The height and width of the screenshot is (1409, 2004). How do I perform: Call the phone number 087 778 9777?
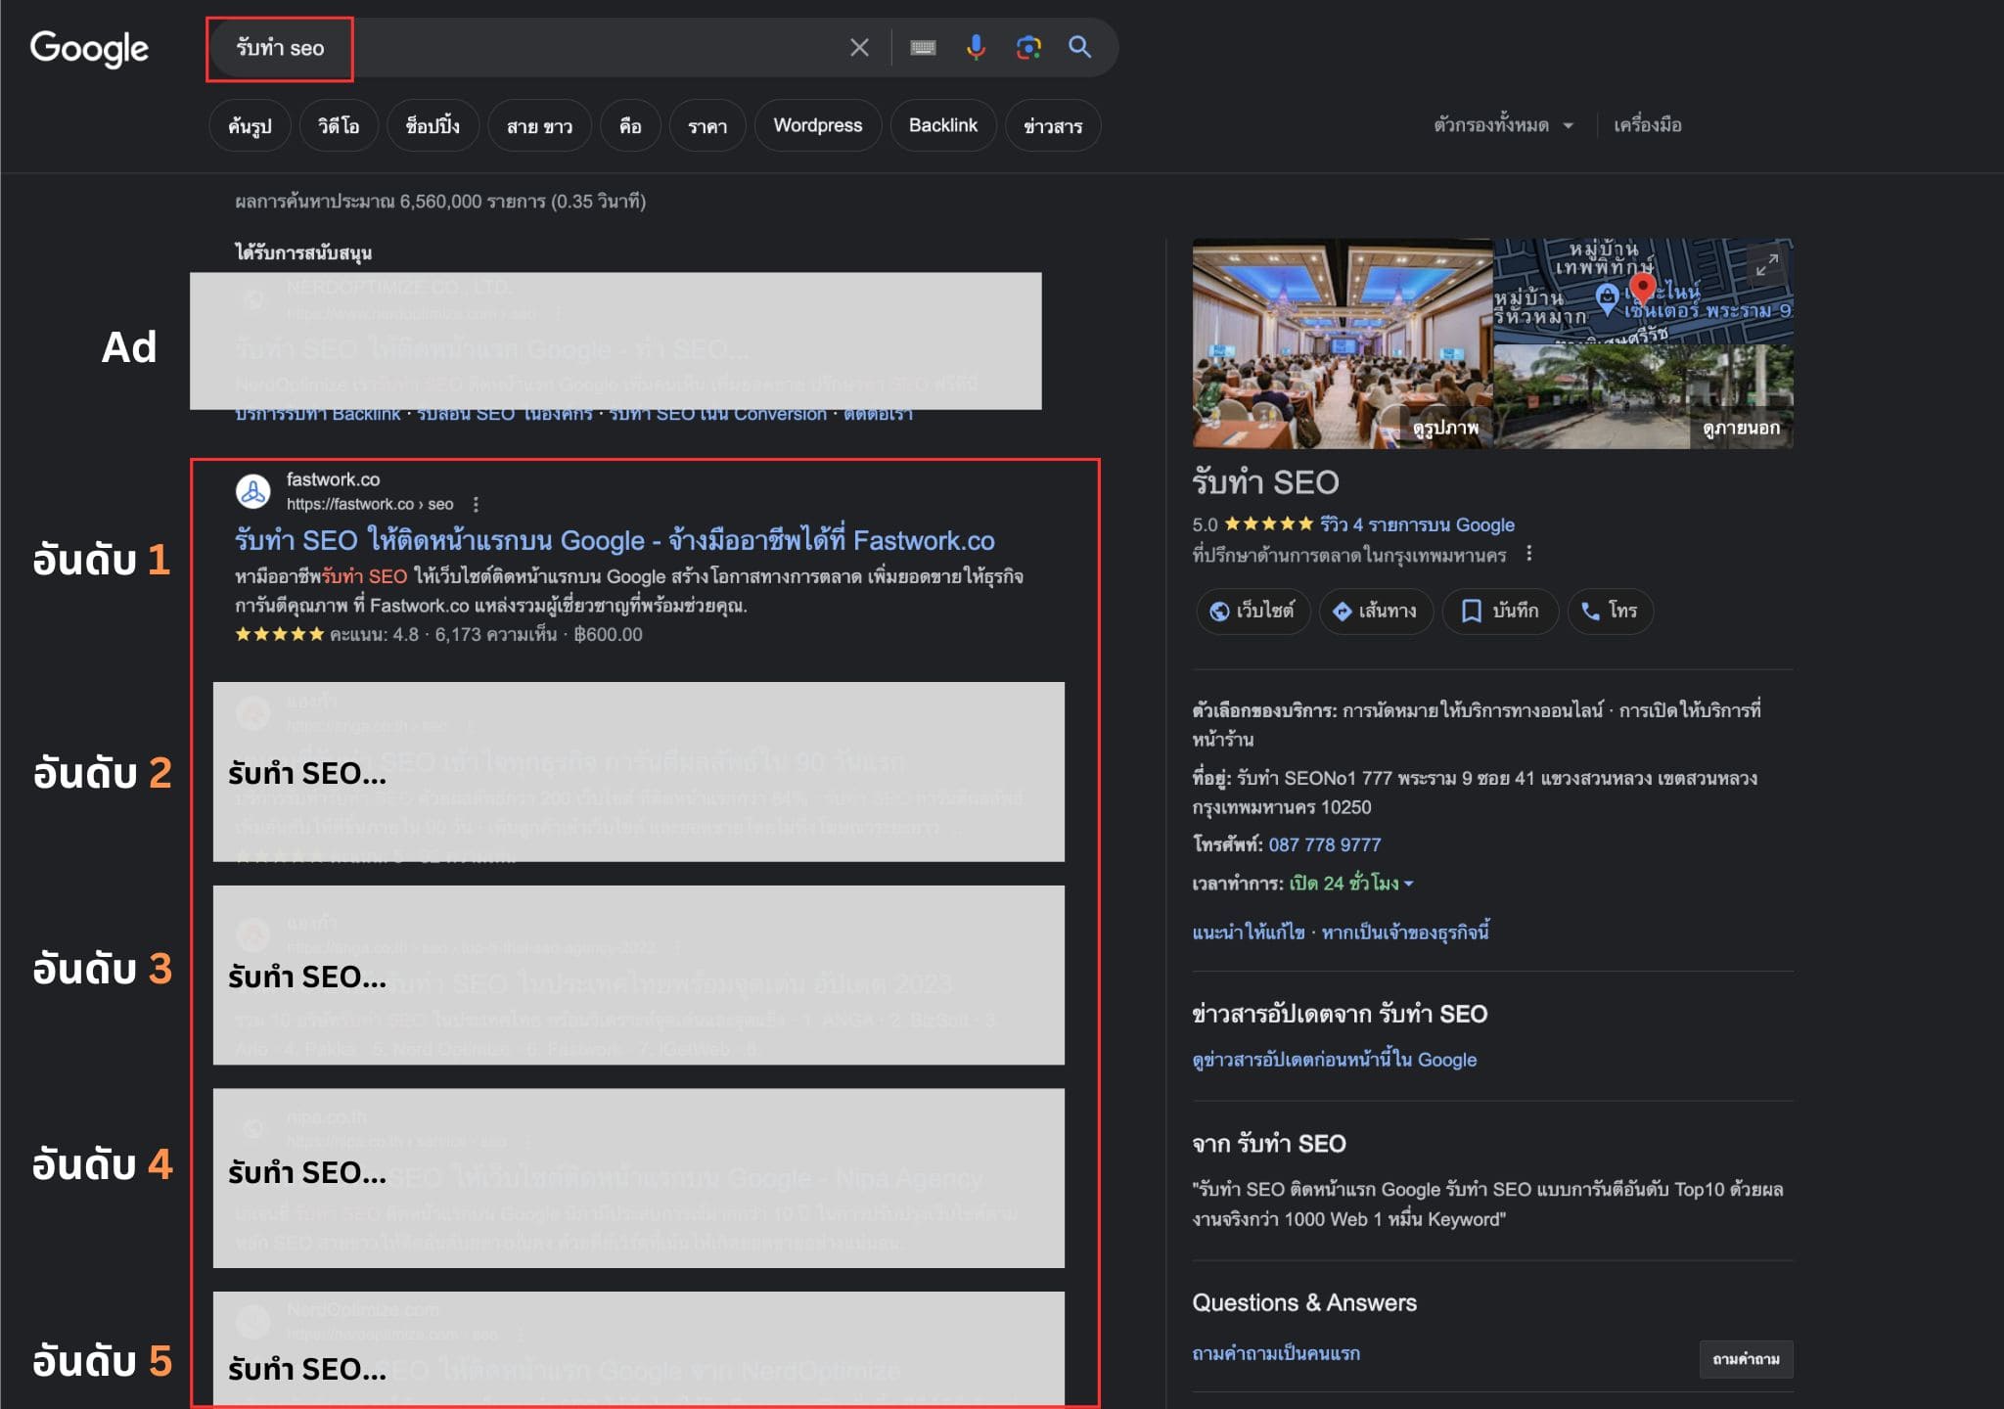pyautogui.click(x=1325, y=844)
